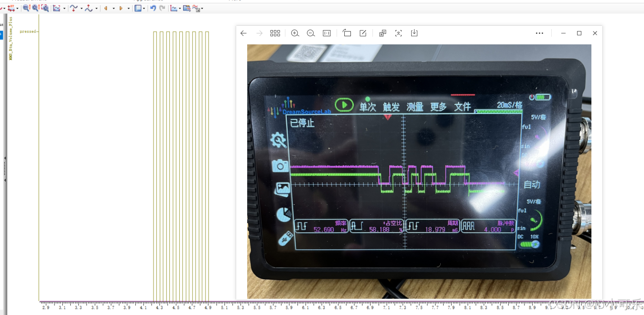Screen dimensions: 644x315
Task: Open thumbnail grid view in photo viewer
Action: 275,33
